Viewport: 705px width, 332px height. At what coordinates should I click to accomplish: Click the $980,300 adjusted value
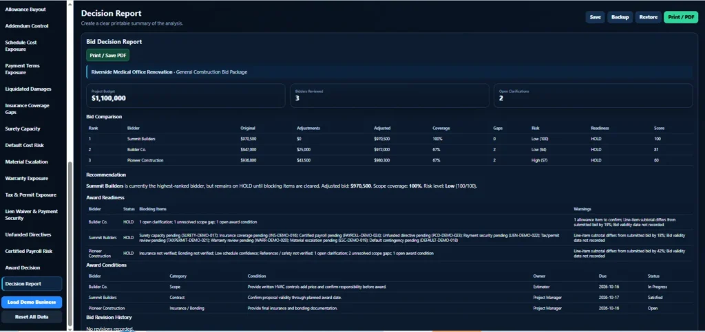(x=381, y=160)
